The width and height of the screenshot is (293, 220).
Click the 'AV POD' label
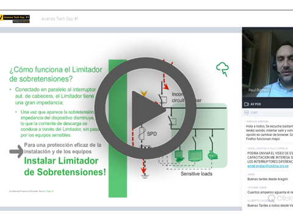(x=256, y=104)
